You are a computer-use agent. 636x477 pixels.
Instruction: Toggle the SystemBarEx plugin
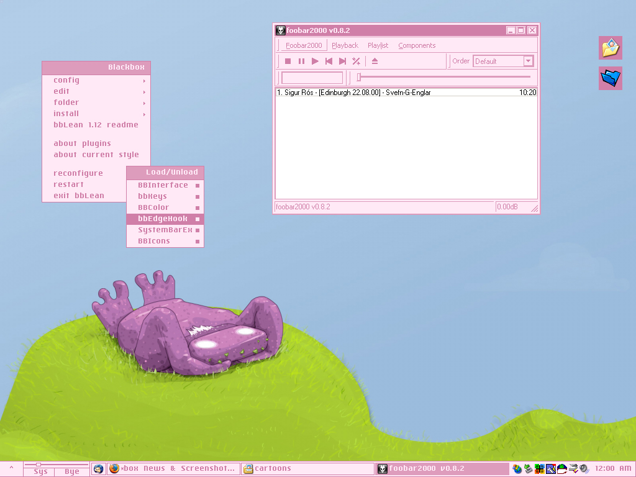pyautogui.click(x=165, y=230)
